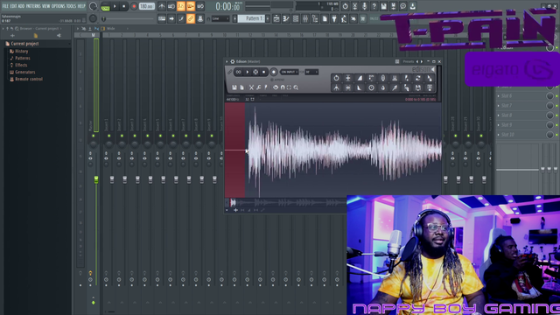Click Edison wrench tools icon
This screenshot has height=315, width=560.
259,87
